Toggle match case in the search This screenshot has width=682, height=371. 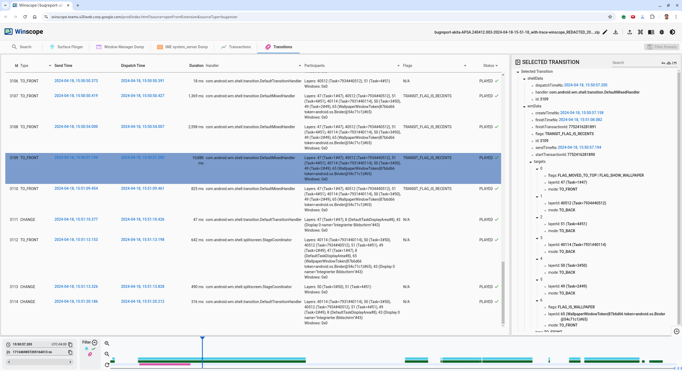tap(663, 63)
